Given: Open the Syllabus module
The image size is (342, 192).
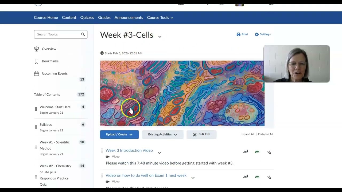Looking at the screenshot, I should point(46,125).
